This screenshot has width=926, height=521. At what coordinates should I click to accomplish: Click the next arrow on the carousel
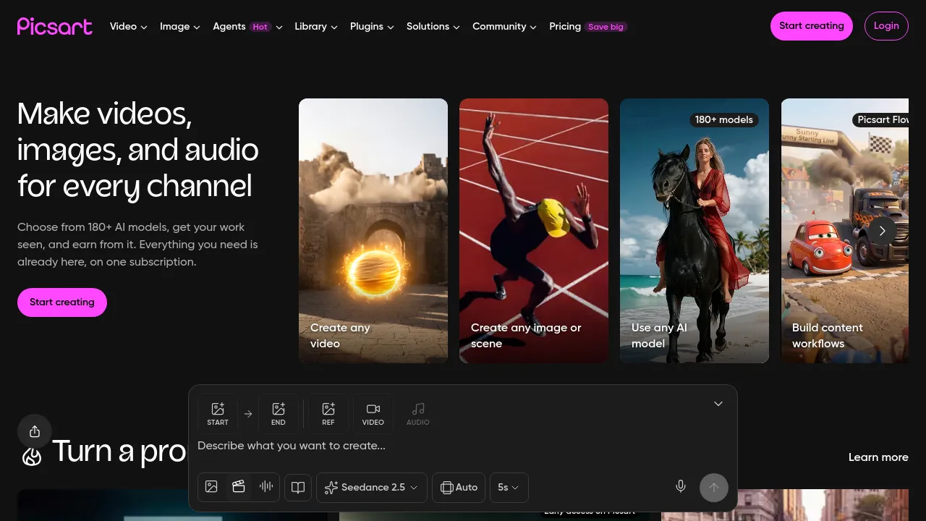point(882,231)
